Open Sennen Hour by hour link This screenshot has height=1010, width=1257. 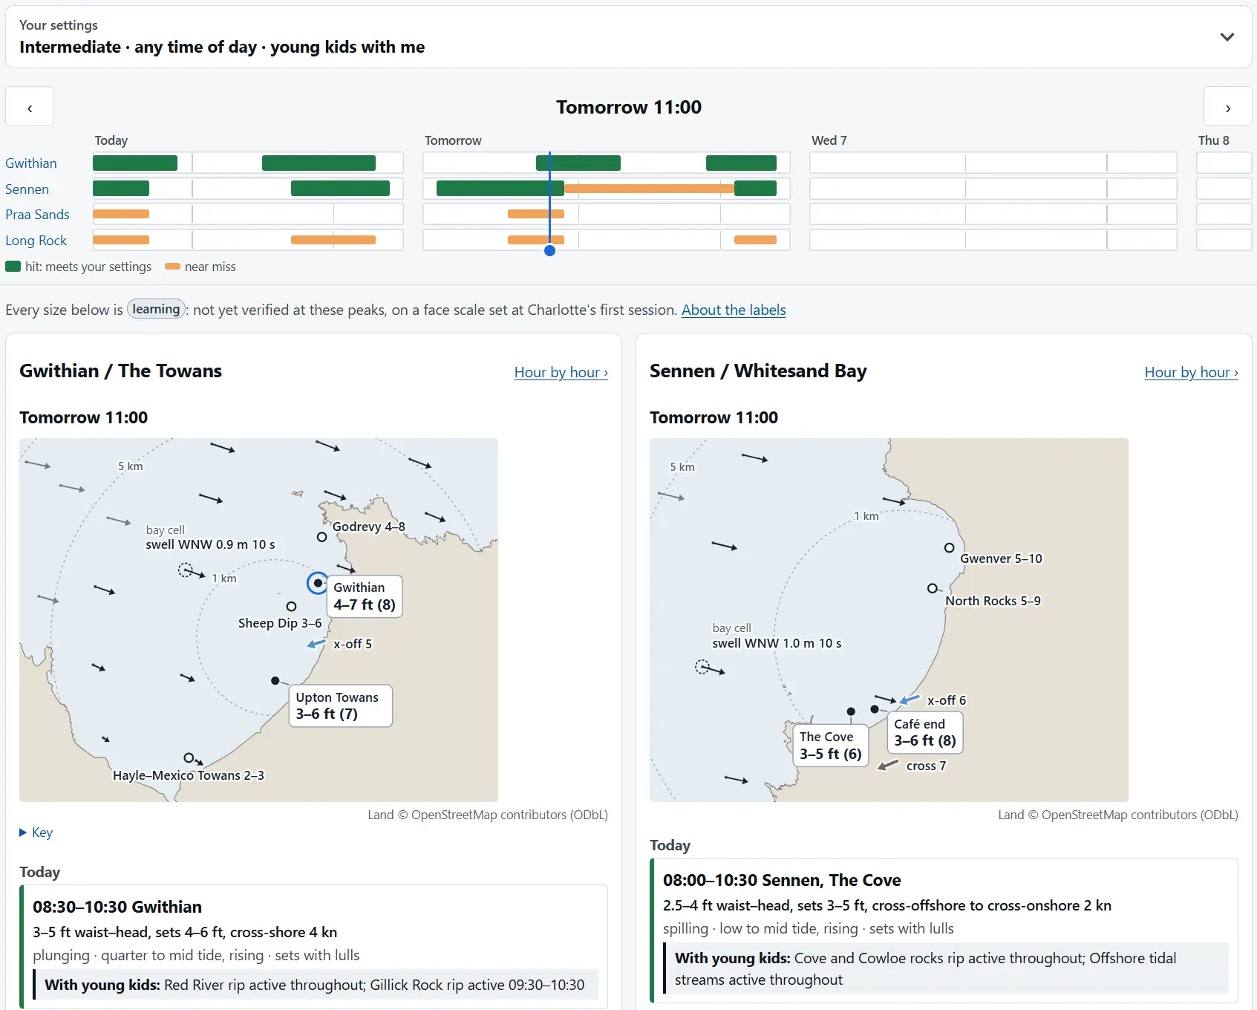(x=1191, y=372)
